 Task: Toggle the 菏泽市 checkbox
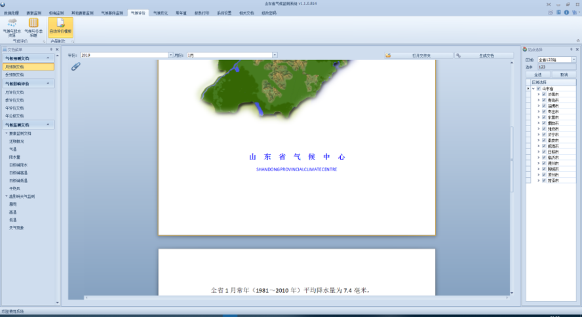click(x=544, y=180)
